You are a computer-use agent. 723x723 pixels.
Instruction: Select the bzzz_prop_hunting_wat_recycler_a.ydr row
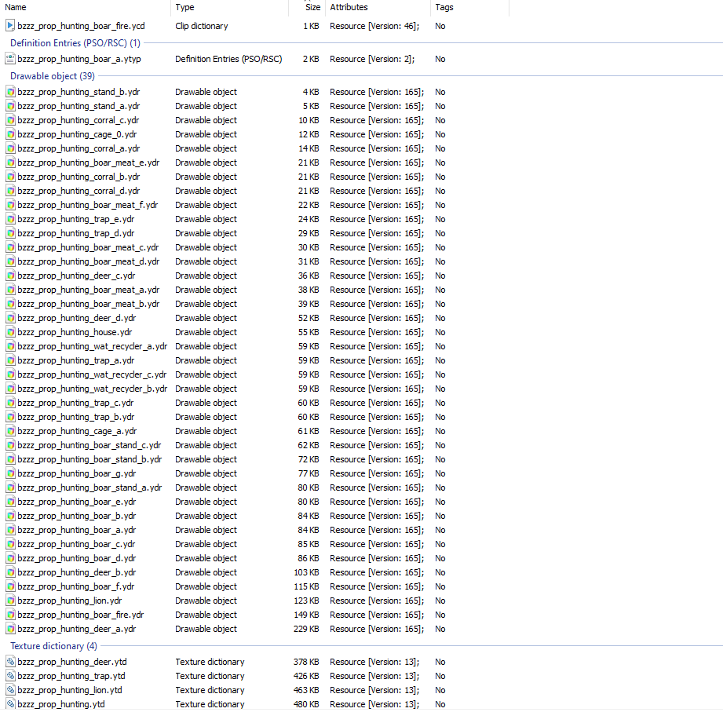point(92,346)
